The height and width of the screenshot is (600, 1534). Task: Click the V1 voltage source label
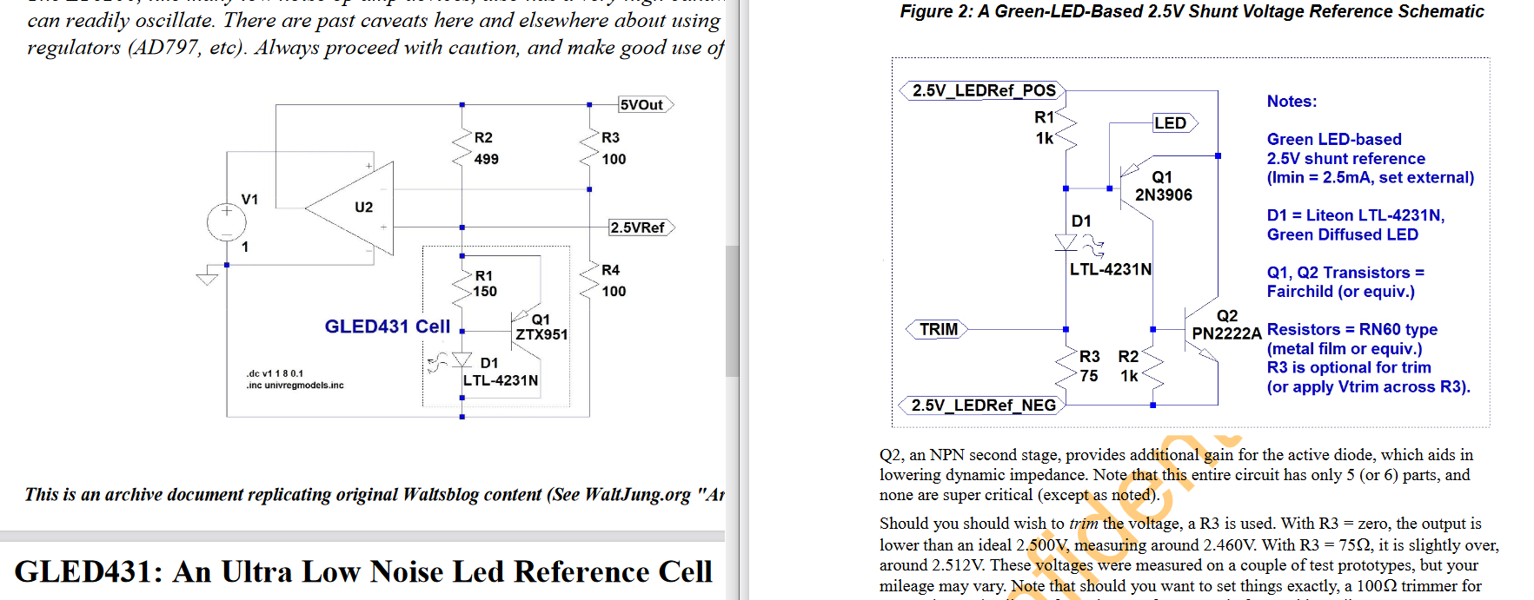click(x=249, y=200)
